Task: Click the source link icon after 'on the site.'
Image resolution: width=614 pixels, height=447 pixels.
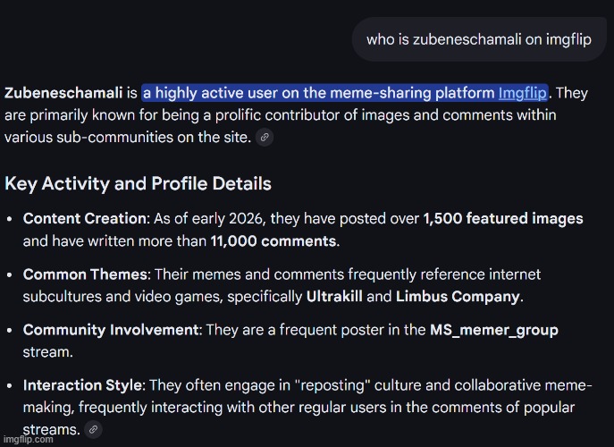Action: tap(264, 138)
